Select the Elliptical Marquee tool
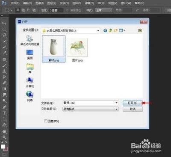Viewport: 171px width, 157px height. click(x=4, y=29)
